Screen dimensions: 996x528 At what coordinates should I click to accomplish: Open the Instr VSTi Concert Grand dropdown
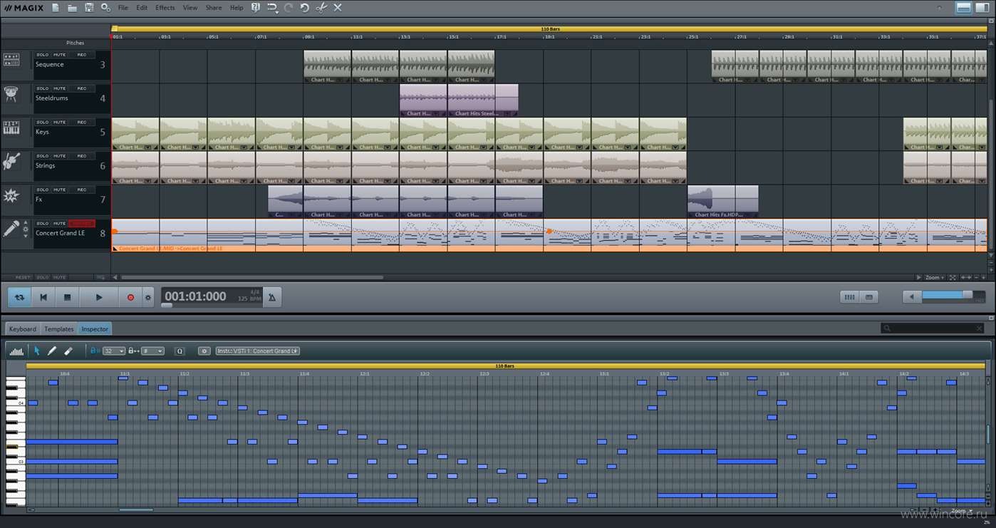258,351
